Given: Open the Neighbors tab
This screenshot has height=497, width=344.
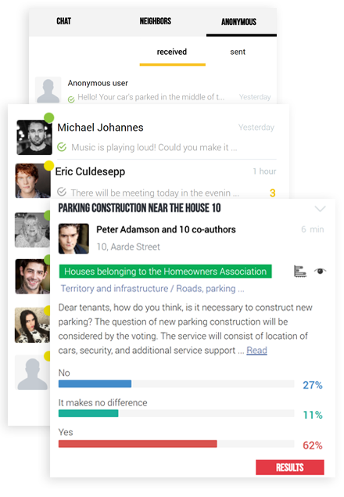Looking at the screenshot, I should [x=156, y=21].
